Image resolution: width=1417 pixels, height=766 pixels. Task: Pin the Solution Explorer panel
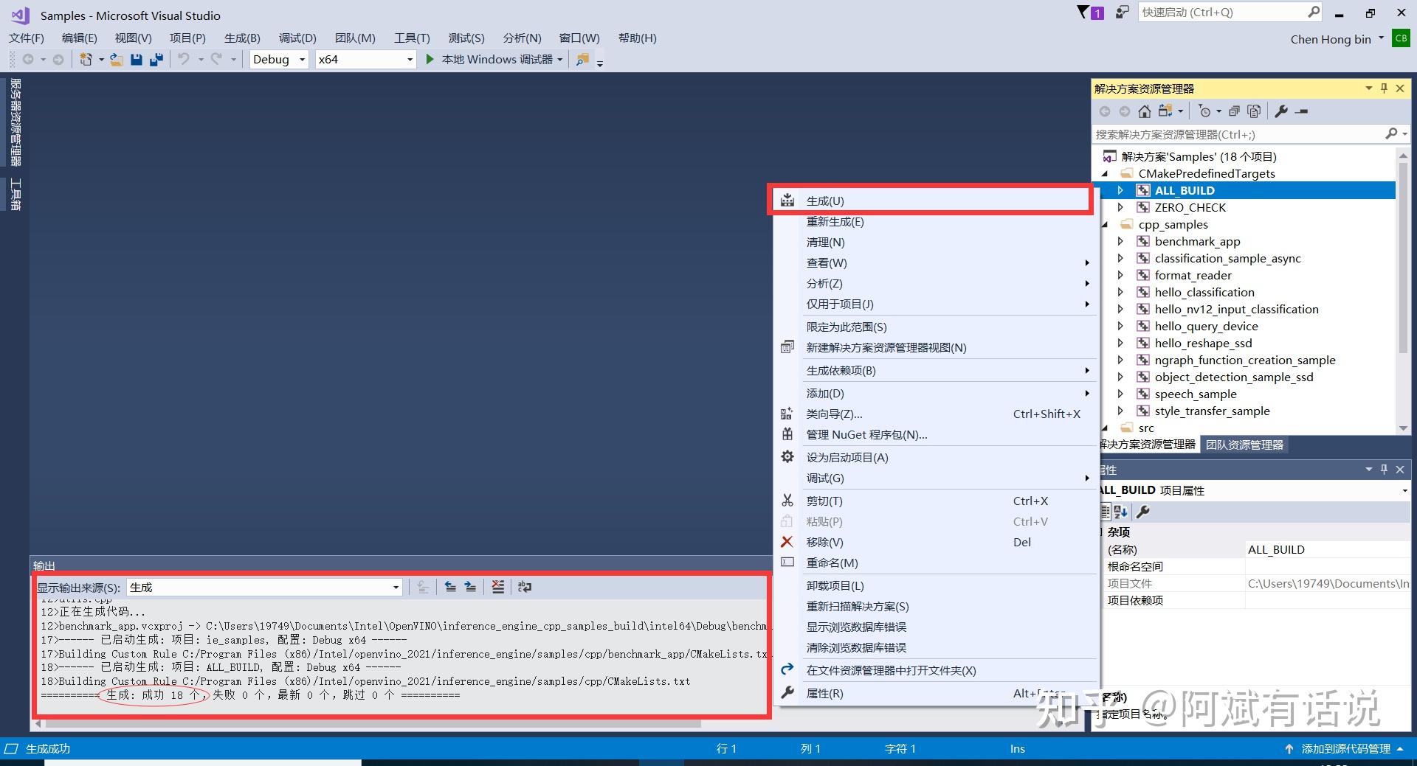1384,88
